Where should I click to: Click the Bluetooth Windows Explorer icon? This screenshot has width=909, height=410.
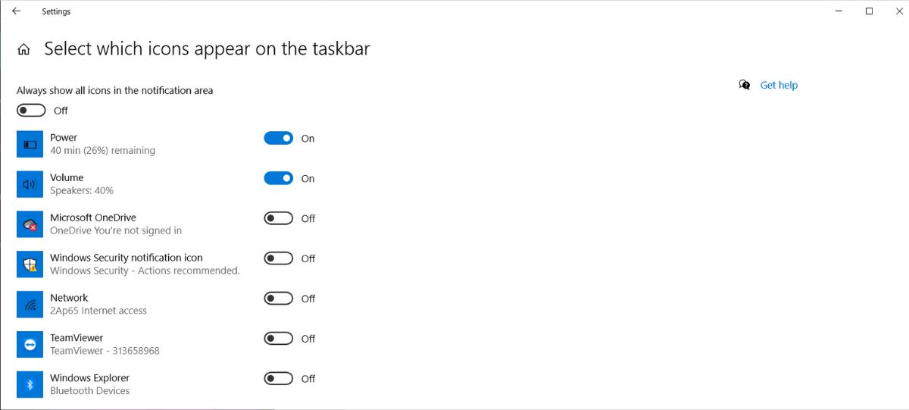[x=30, y=385]
